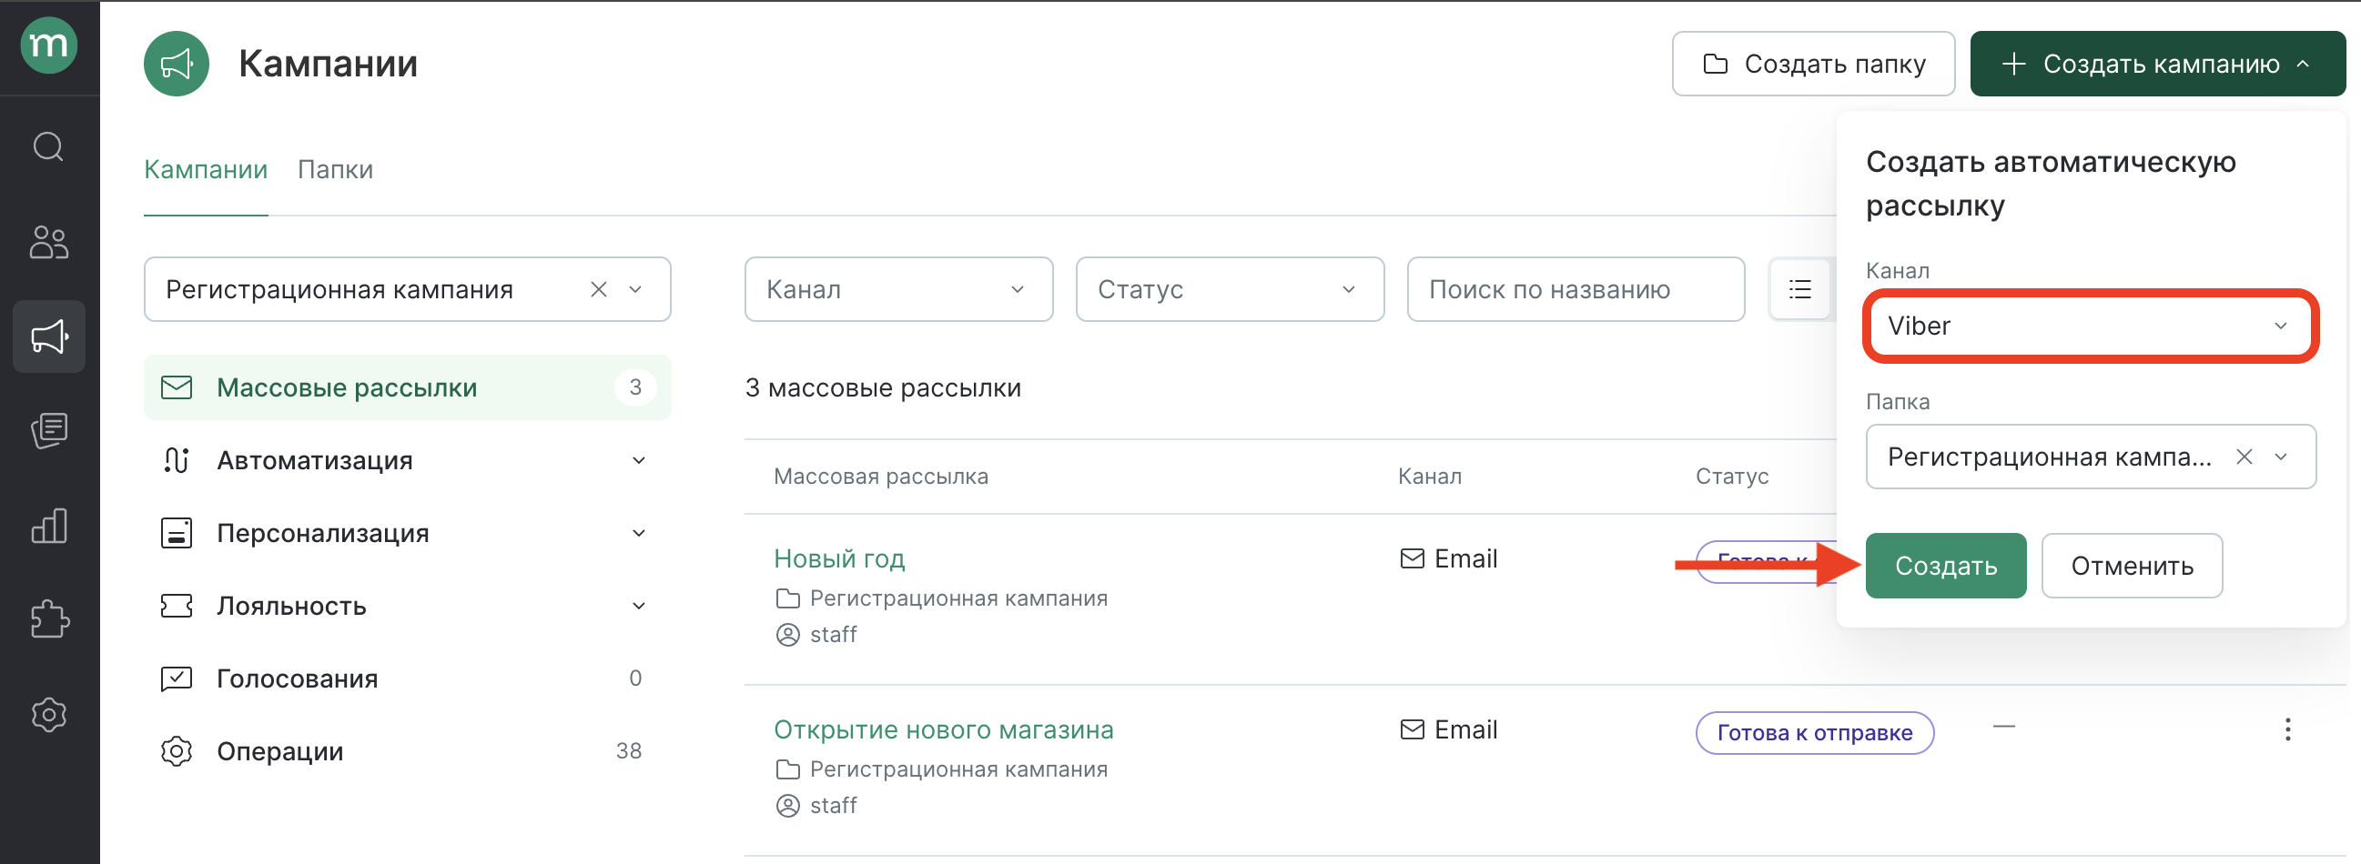Clear the Папка field selection in popup
2361x864 pixels.
[x=2243, y=457]
